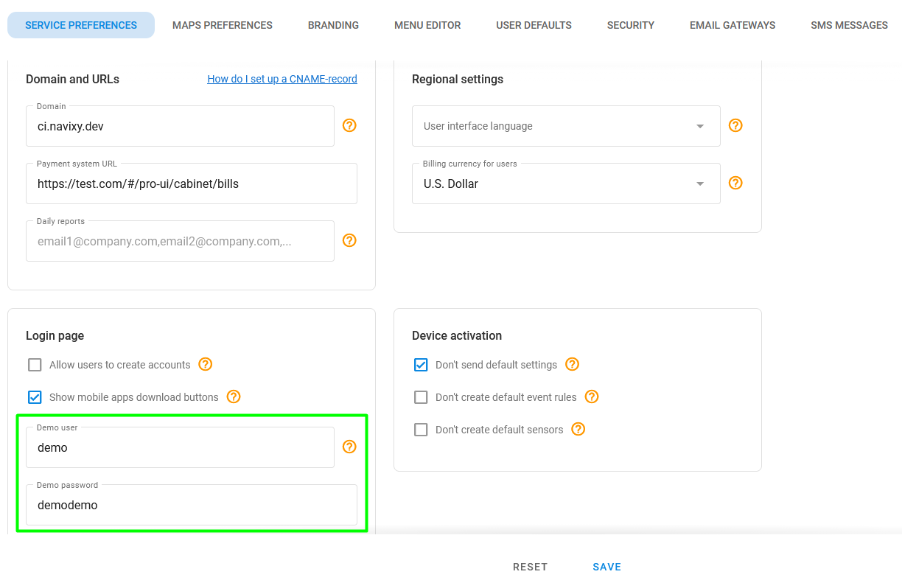Viewport: 902px width, 580px height.
Task: Open help for Don't create default event rules
Action: [592, 396]
